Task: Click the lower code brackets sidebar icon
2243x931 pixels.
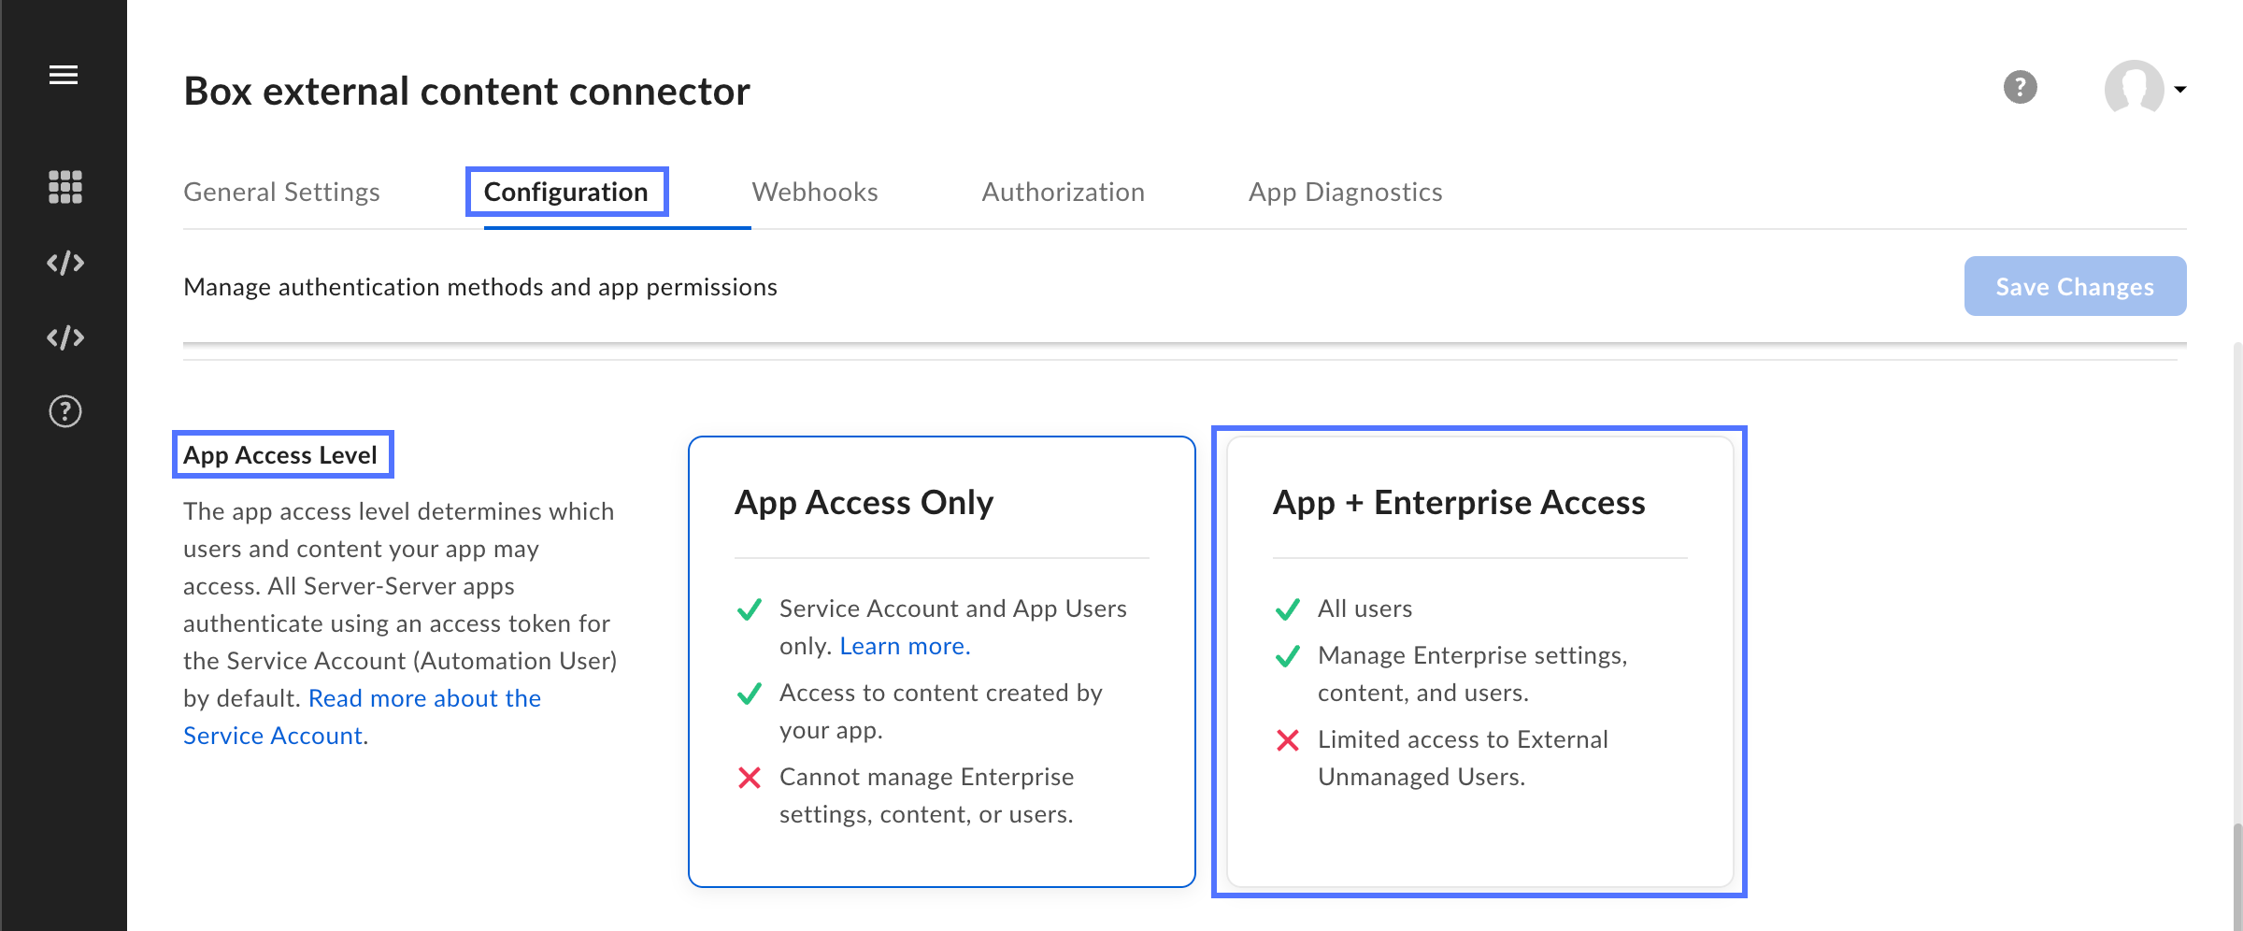Action: (65, 337)
